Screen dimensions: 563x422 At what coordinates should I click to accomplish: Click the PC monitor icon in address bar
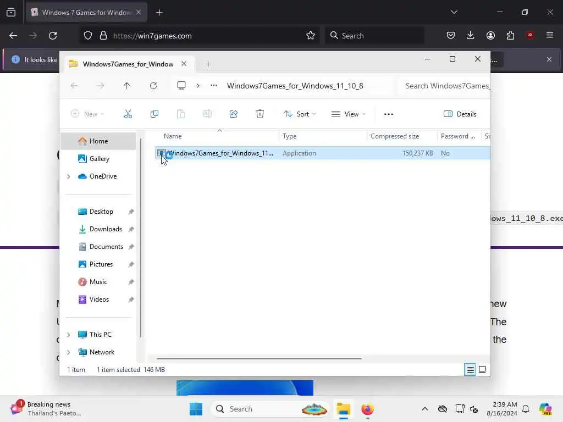click(181, 85)
